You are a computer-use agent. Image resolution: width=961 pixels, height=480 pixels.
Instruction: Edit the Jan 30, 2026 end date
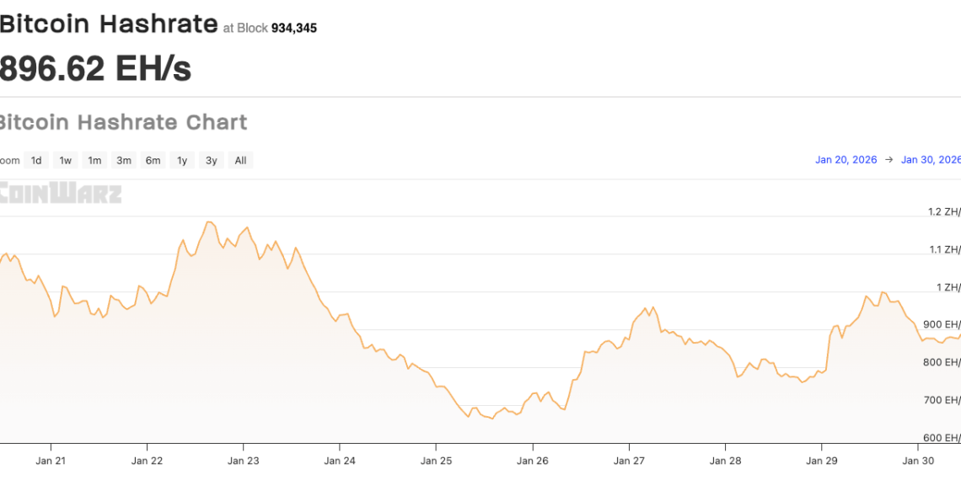click(x=930, y=160)
